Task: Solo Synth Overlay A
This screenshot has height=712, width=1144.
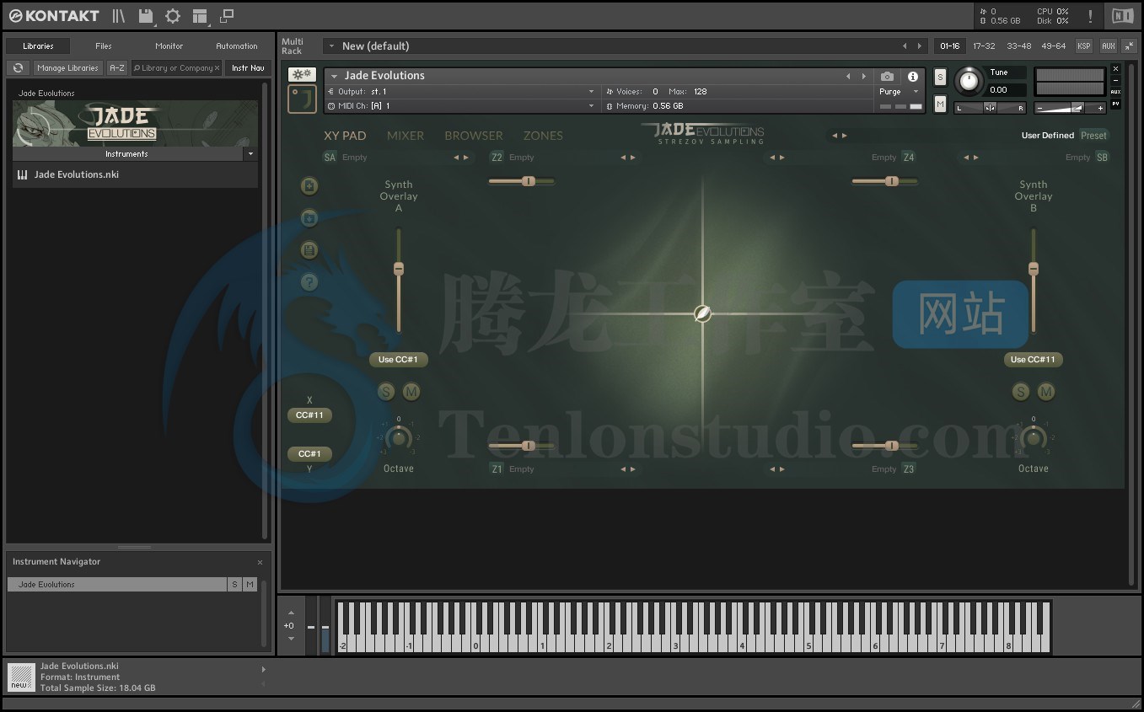Action: [386, 392]
